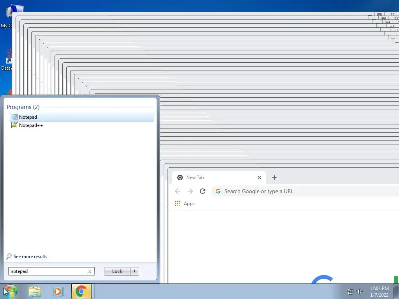This screenshot has height=299, width=399.
Task: Click the network icon in the system tray
Action: [x=350, y=292]
